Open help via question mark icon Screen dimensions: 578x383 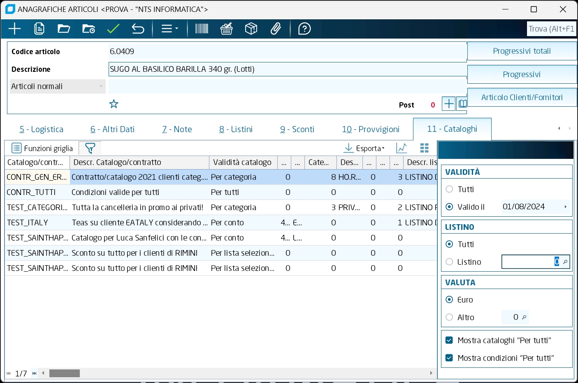click(304, 29)
